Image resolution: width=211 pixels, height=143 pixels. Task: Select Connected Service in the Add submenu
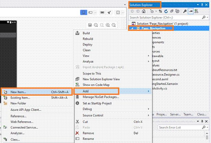[37, 128]
